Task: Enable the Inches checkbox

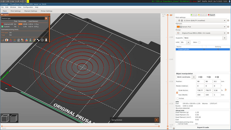Action: pos(178,98)
